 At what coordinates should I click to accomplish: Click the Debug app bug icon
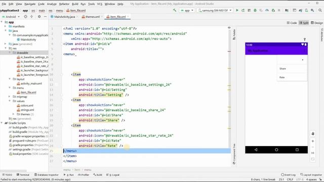tap(255, 10)
